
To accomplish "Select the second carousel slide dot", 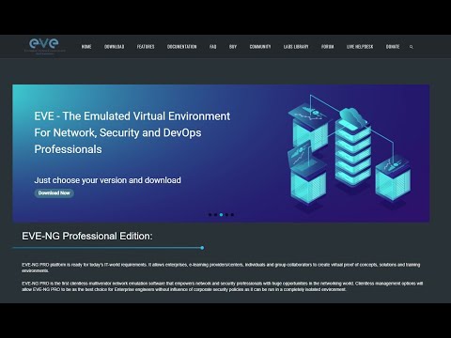I will pyautogui.click(x=215, y=215).
